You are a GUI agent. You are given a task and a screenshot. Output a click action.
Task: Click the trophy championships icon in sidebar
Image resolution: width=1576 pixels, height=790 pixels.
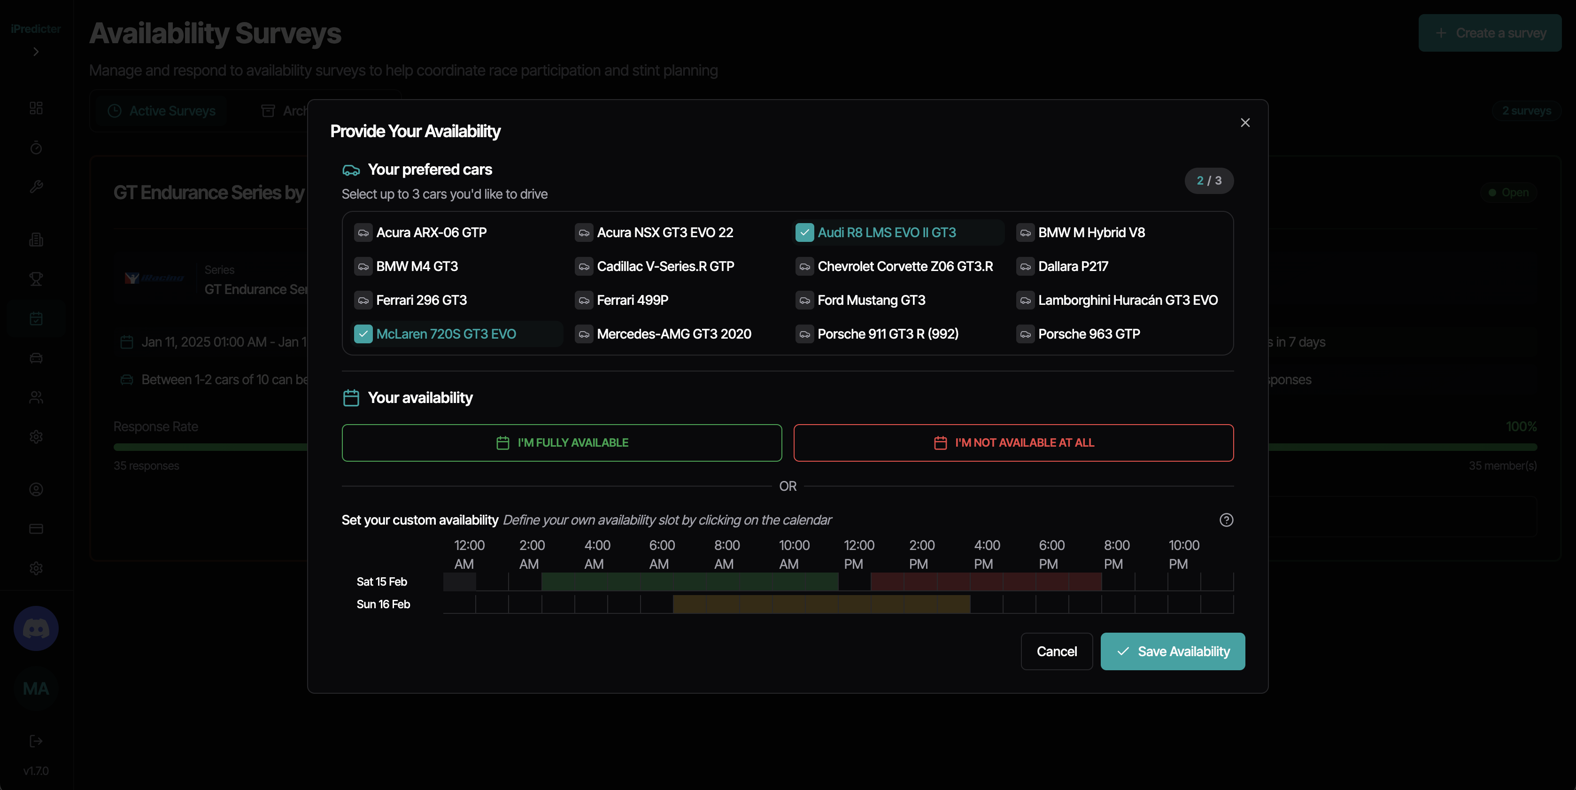(36, 279)
